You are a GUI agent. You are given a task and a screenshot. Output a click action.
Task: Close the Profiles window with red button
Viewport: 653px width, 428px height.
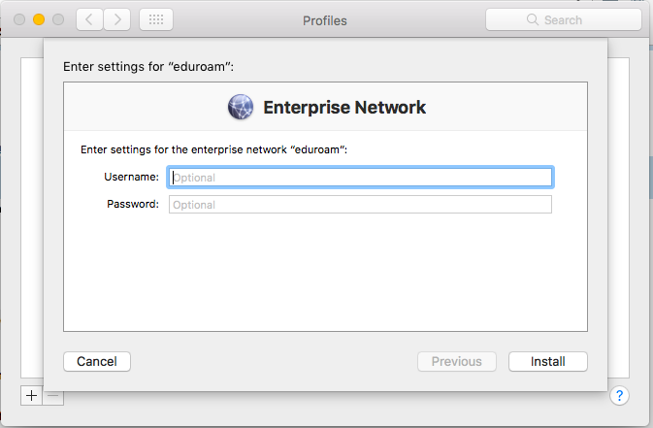(19, 19)
